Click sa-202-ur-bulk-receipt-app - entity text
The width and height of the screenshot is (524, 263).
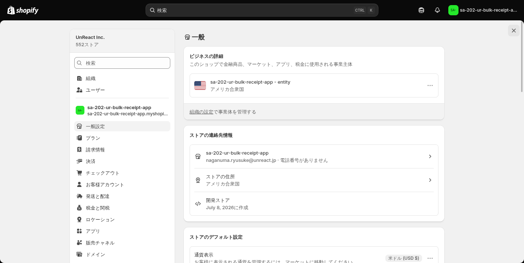[x=250, y=82]
